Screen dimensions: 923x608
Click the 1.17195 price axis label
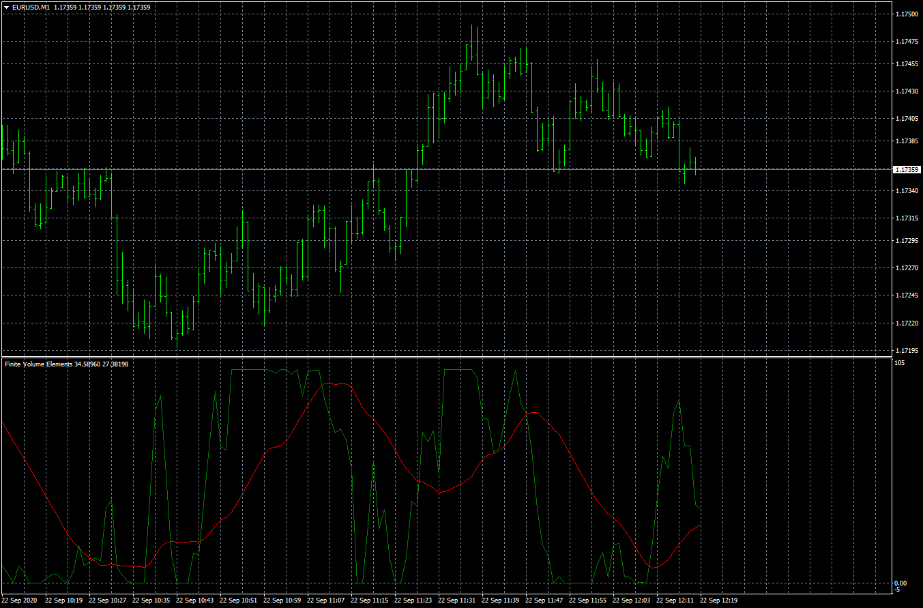[907, 351]
